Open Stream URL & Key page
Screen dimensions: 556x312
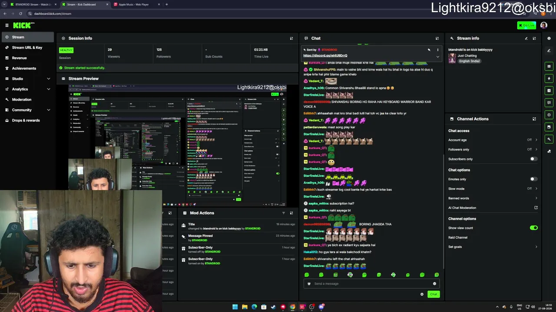(27, 47)
